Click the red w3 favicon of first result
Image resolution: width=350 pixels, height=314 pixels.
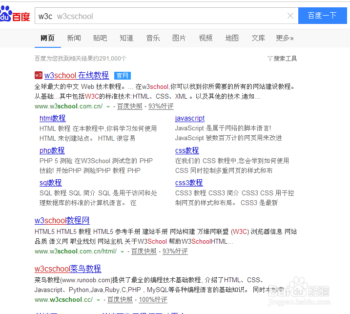(x=39, y=75)
